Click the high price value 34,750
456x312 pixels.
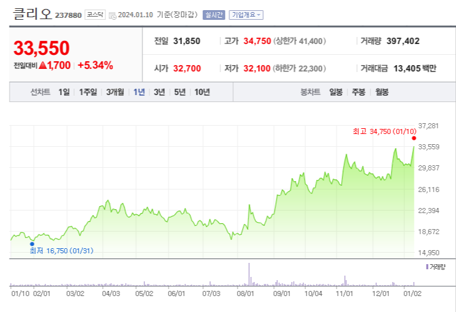pos(257,41)
